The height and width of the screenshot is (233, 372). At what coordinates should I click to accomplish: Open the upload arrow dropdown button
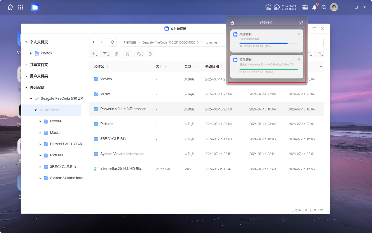105,54
